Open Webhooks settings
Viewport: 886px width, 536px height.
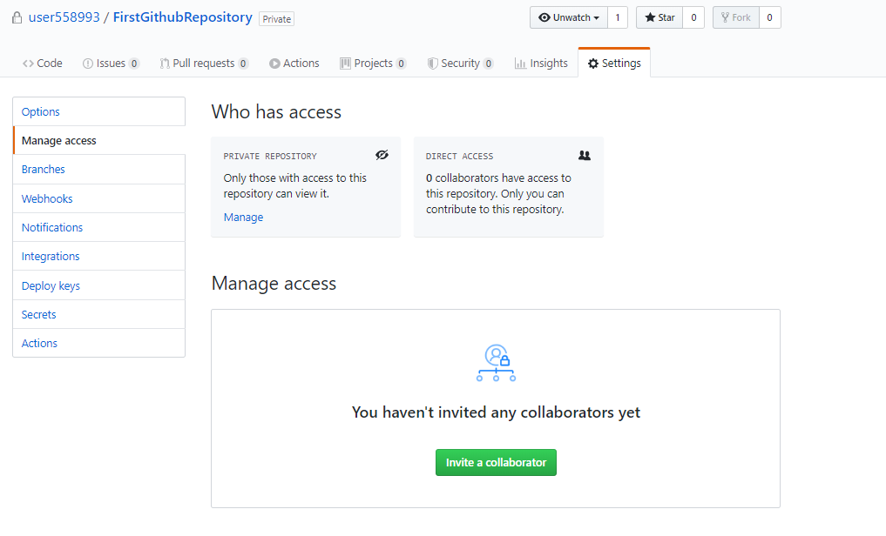[99, 198]
